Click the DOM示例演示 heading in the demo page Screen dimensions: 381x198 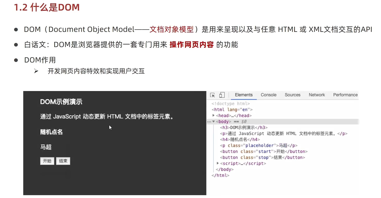tap(61, 102)
